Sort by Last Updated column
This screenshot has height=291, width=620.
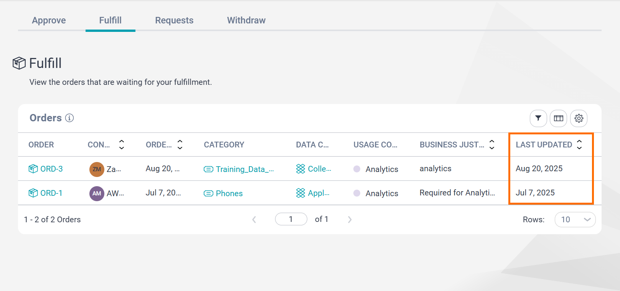coord(579,145)
